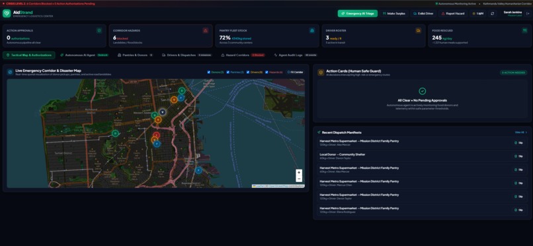Image resolution: width=533 pixels, height=246 pixels.
Task: Select the lone green D marker near Sunset District
Action: [x=115, y=133]
